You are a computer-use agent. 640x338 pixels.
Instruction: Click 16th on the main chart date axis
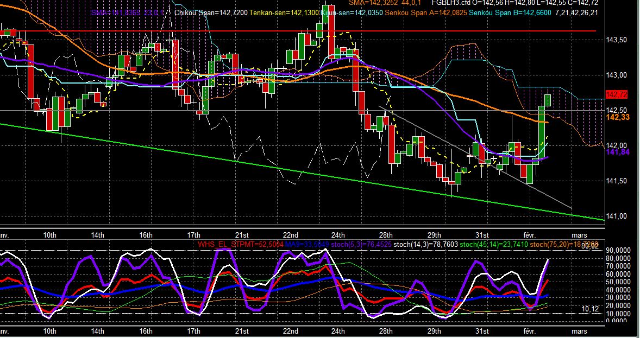[146, 235]
